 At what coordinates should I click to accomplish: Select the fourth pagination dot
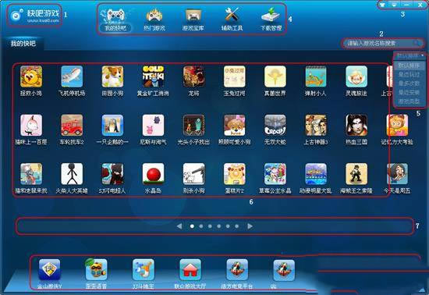click(219, 226)
